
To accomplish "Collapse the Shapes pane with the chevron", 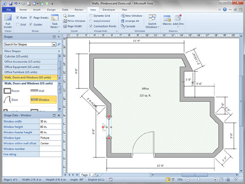I will pos(59,37).
